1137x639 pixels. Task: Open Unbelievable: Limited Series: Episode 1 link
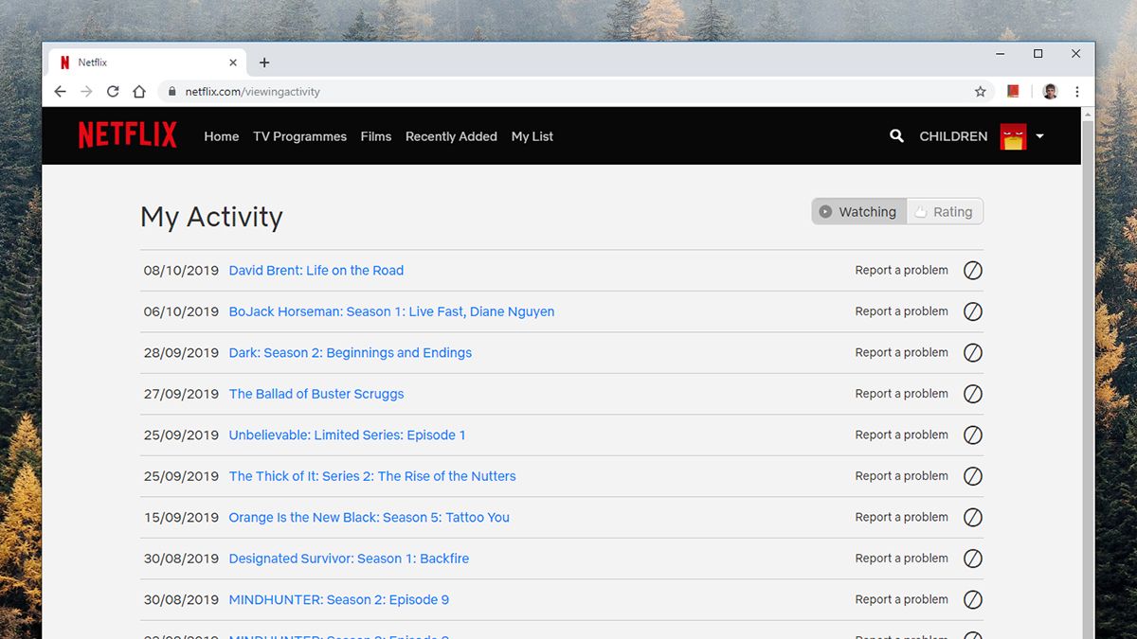point(347,435)
